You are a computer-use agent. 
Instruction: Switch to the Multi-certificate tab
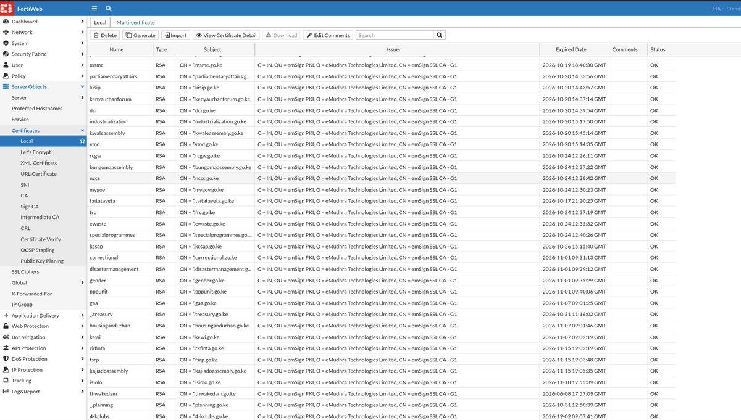point(135,22)
